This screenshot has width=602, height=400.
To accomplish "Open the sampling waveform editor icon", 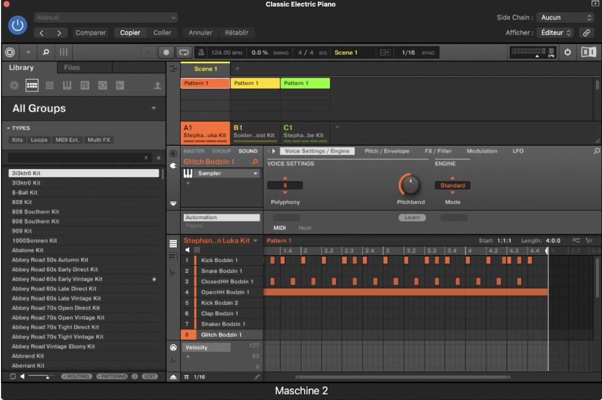I will pyautogui.click(x=173, y=273).
